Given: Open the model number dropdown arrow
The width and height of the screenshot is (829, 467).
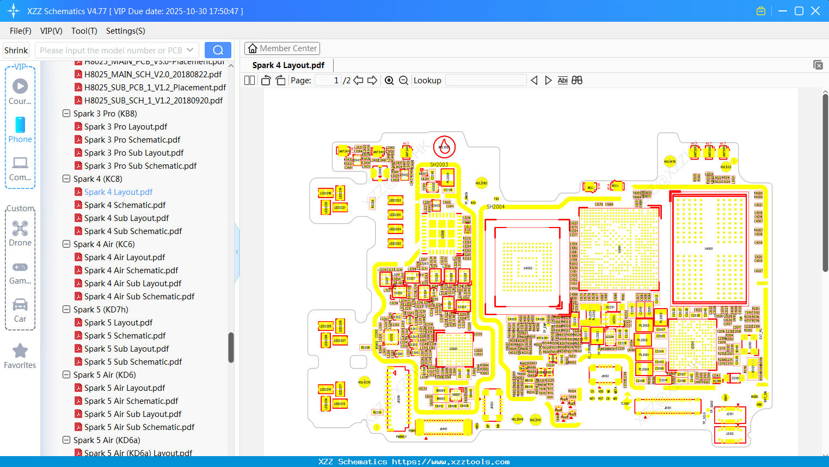Looking at the screenshot, I should tap(190, 50).
